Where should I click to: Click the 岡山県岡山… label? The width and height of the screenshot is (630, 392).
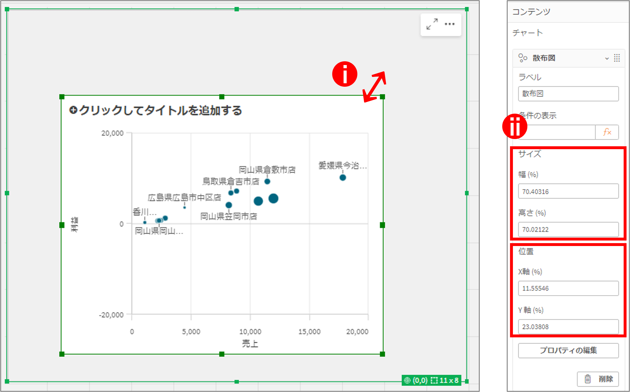[159, 231]
